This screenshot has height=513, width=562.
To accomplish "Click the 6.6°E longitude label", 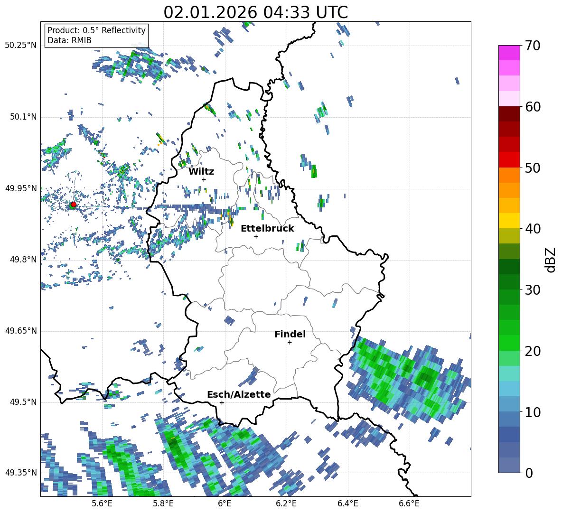I will (x=409, y=504).
